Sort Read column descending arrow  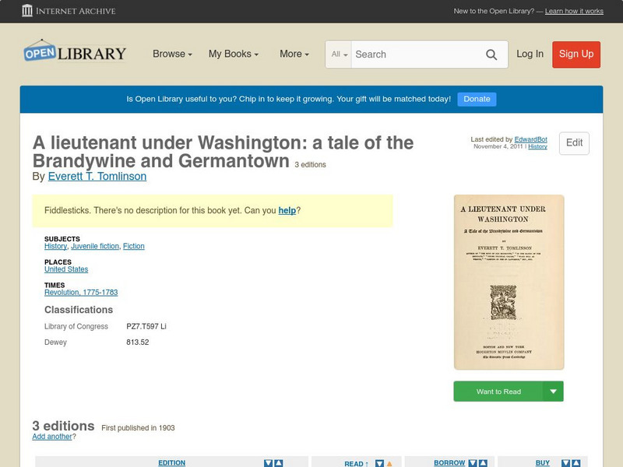(x=379, y=464)
